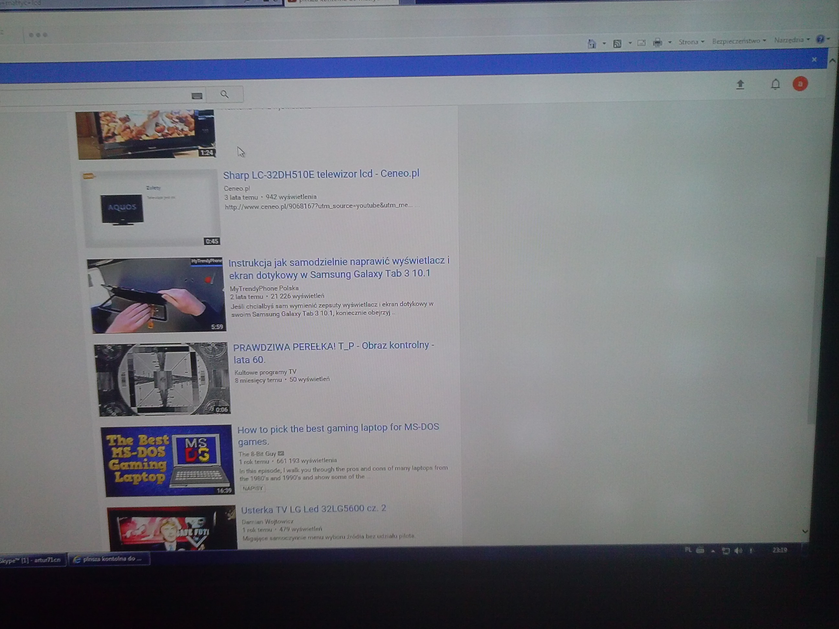This screenshot has height=629, width=839.
Task: Click '2 lata temu • 21 226 wyświetleń' text
Action: click(x=277, y=296)
